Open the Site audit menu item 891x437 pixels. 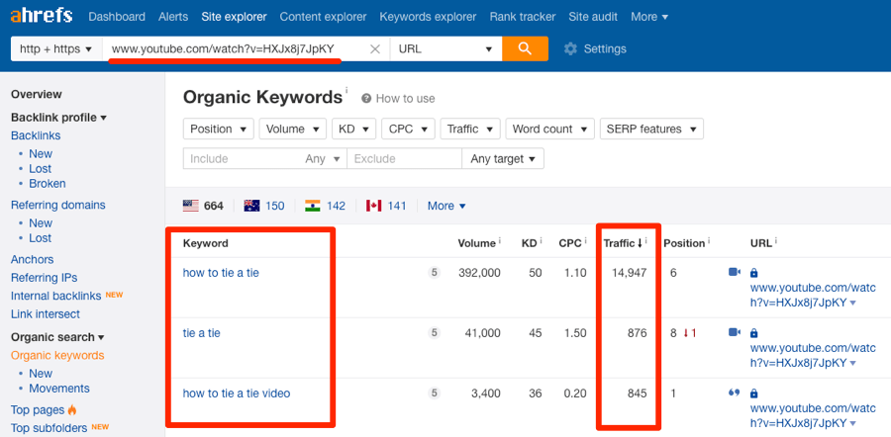[x=592, y=17]
